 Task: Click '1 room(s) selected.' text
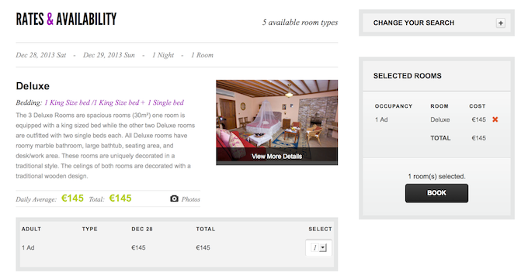[436, 176]
